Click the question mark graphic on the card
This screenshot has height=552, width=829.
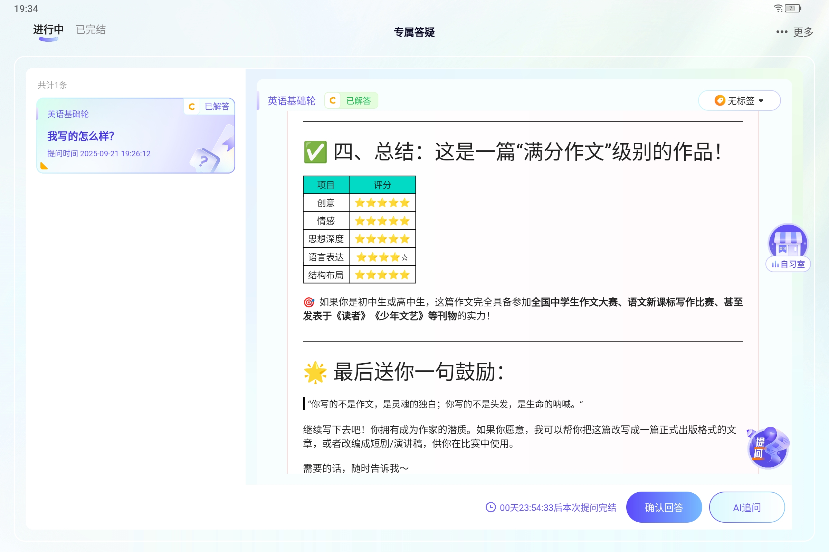pos(204,159)
